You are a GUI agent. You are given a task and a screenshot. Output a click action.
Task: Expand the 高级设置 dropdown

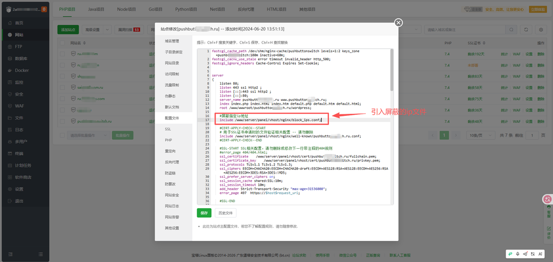tap(97, 30)
